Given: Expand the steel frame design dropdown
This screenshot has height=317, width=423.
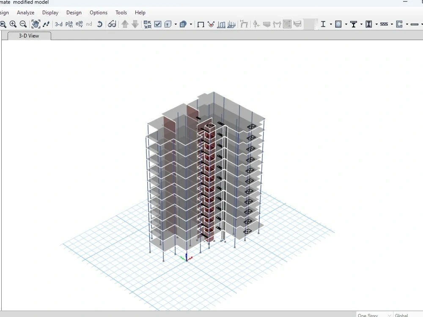Looking at the screenshot, I should point(331,24).
